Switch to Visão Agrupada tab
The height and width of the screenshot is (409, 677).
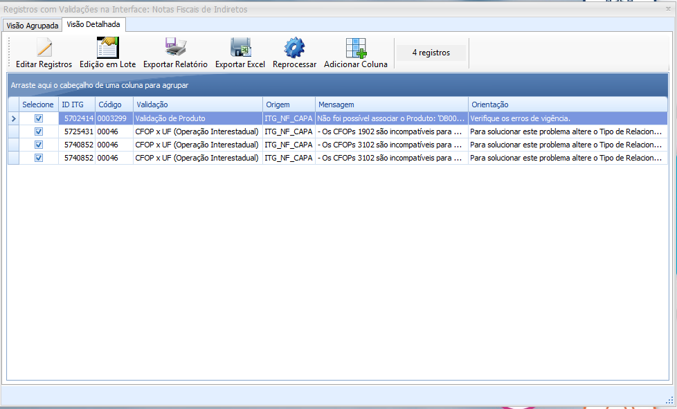(x=33, y=26)
